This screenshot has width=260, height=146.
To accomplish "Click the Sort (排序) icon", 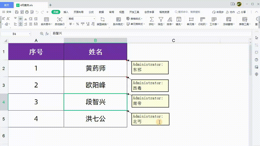I will coord(170,19).
